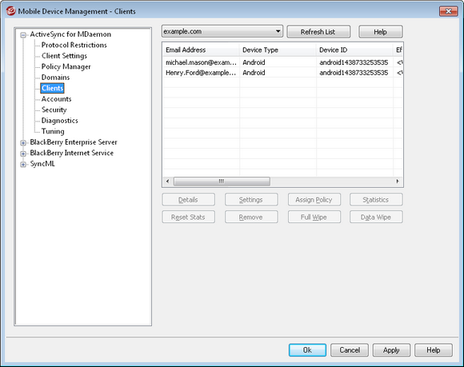
Task: Click the Statistics button
Action: [x=376, y=200]
